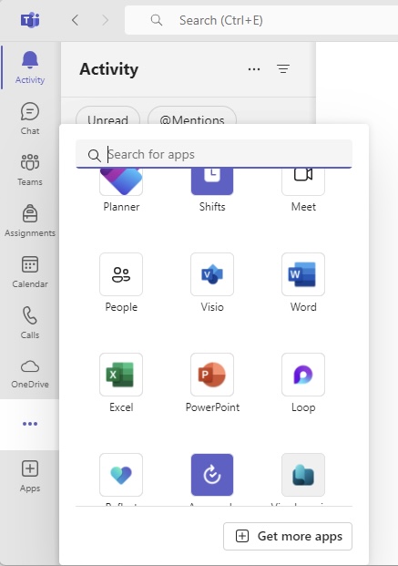
Task: Select the Planner app icon
Action: coord(121,182)
